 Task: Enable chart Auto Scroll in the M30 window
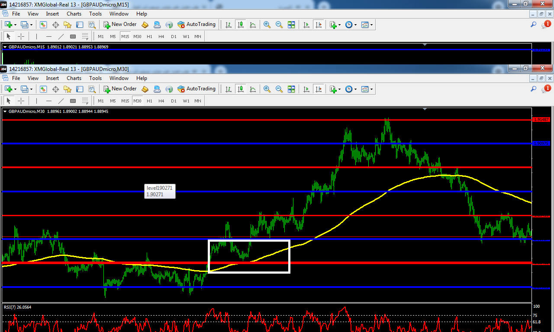(x=306, y=89)
